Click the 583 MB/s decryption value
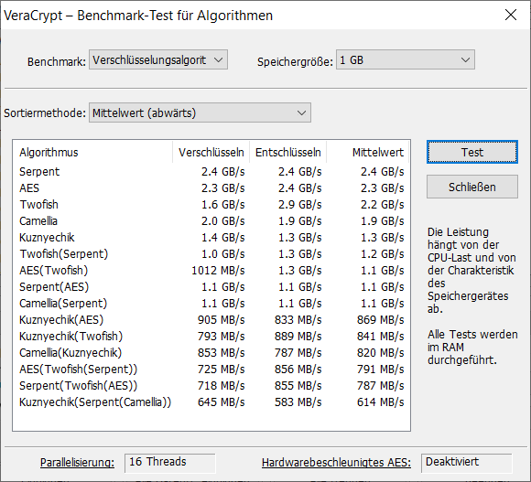The image size is (531, 482). coord(298,402)
